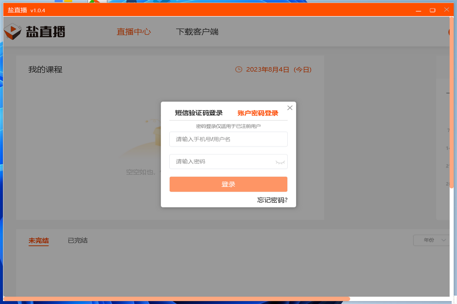The height and width of the screenshot is (304, 457).
Task: Click the maximize icon in the title bar
Action: coord(432,10)
